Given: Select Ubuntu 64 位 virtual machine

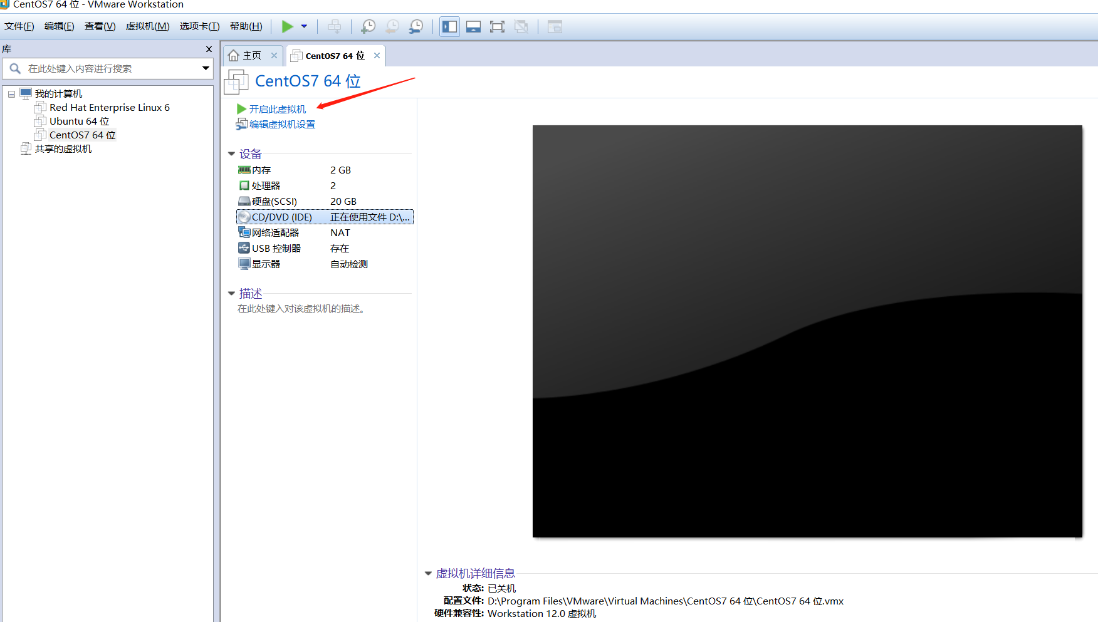Looking at the screenshot, I should tap(80, 122).
